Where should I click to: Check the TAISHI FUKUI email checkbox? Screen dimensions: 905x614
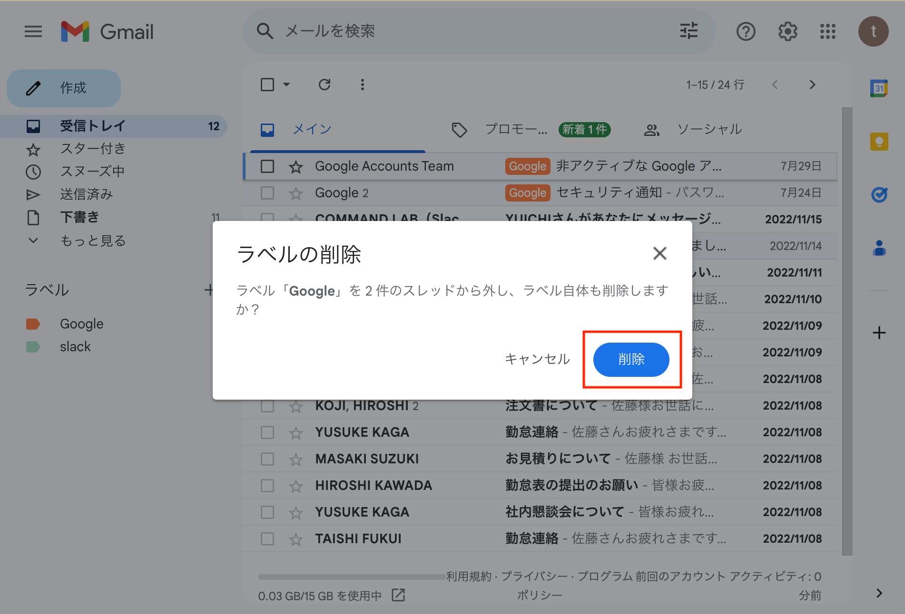pyautogui.click(x=267, y=539)
